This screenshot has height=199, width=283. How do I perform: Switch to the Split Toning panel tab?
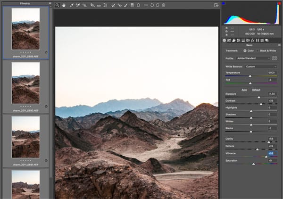point(243,41)
